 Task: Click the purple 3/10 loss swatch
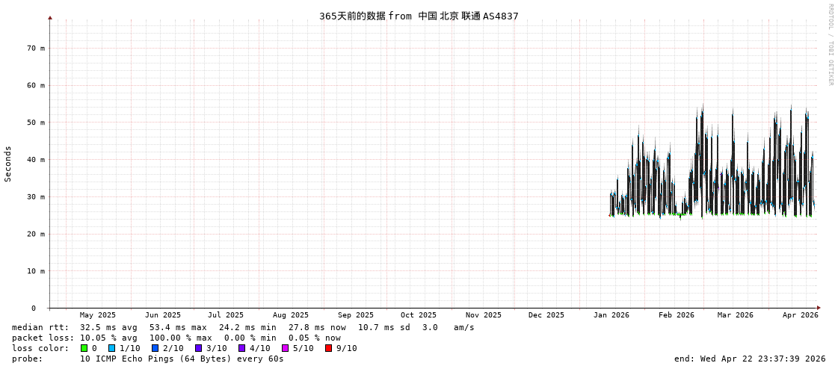click(x=198, y=348)
